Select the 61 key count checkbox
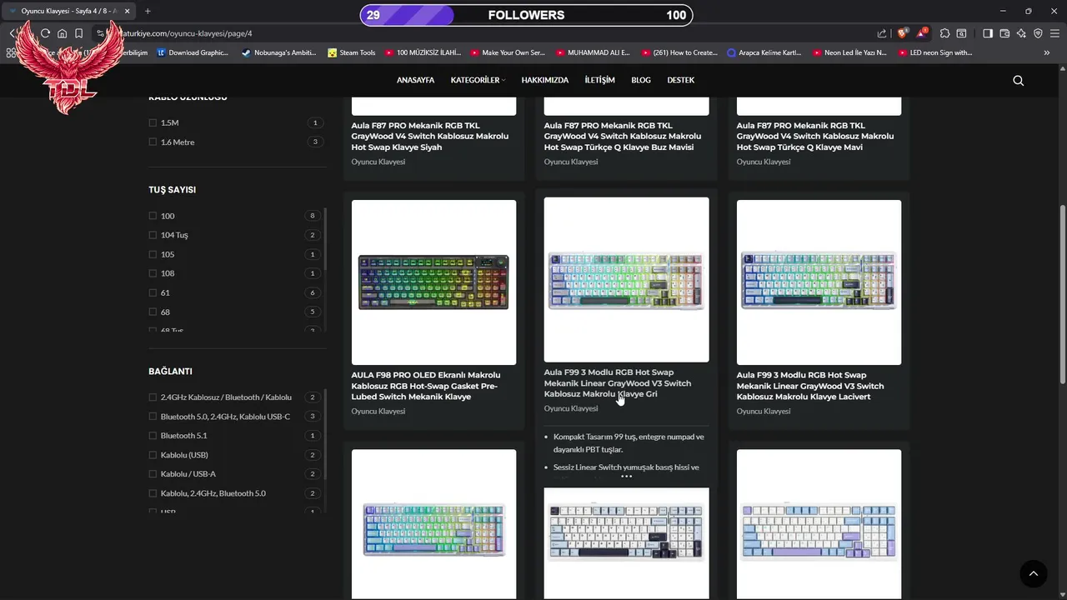This screenshot has width=1067, height=600. 153,292
